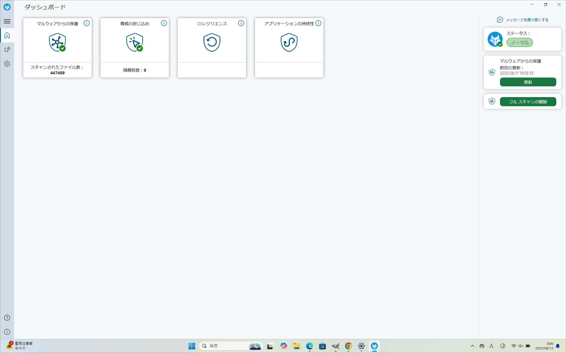
Task: Open the アプリケーションの持続性 shield card
Action: [x=289, y=43]
